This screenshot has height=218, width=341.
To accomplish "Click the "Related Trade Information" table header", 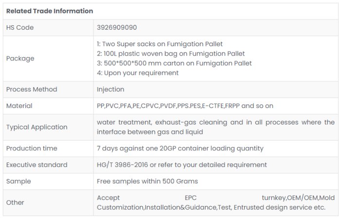I will [x=49, y=11].
